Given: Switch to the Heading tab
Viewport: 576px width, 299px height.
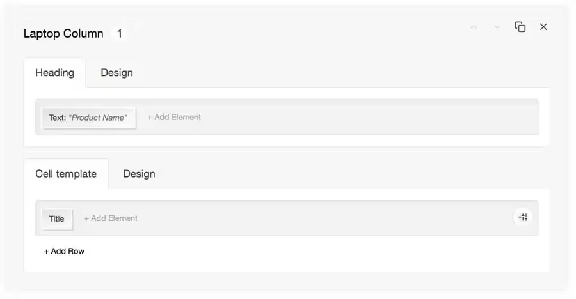Looking at the screenshot, I should click(55, 73).
